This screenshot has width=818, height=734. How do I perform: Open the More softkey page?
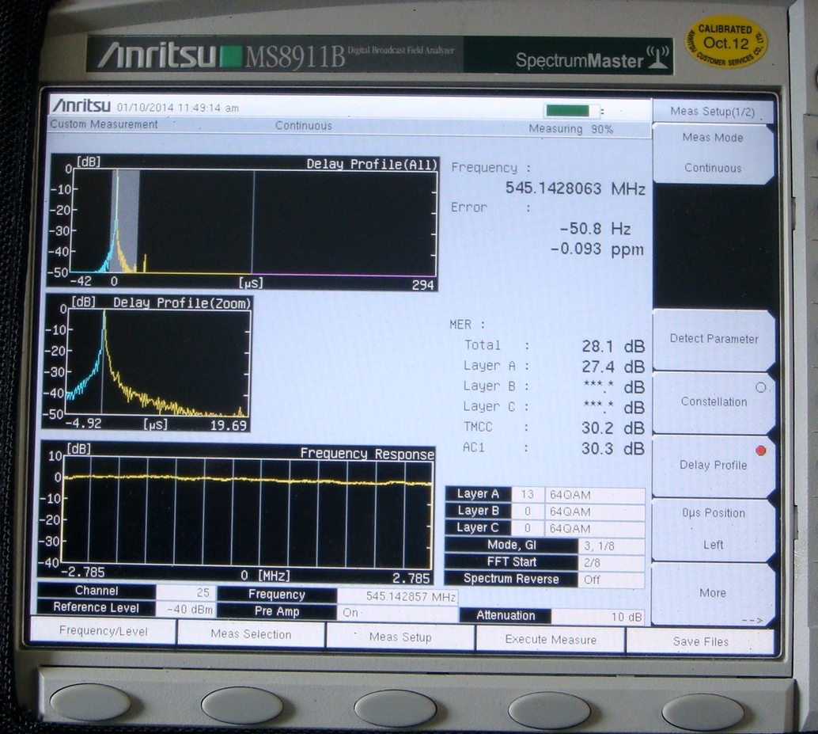pos(713,593)
